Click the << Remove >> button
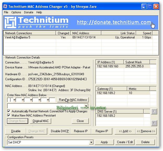This screenshot has width=163, height=151. pyautogui.click(x=146, y=131)
